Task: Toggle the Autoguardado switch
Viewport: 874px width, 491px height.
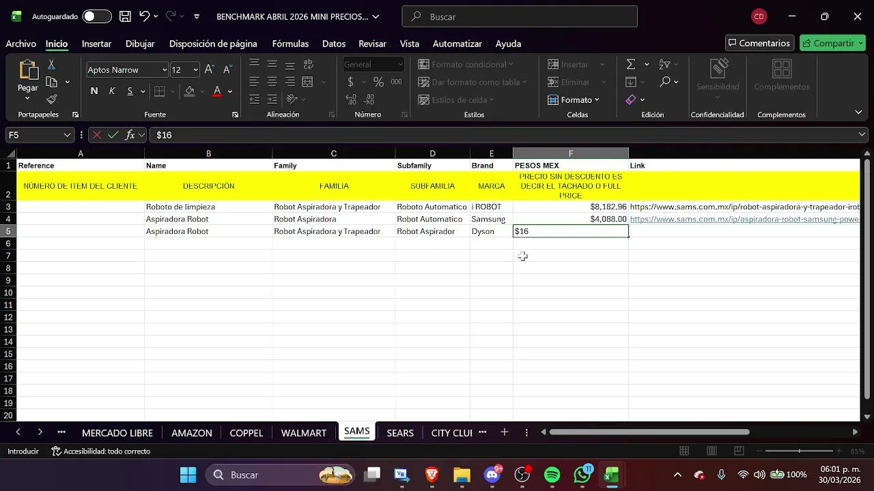Action: pos(97,16)
